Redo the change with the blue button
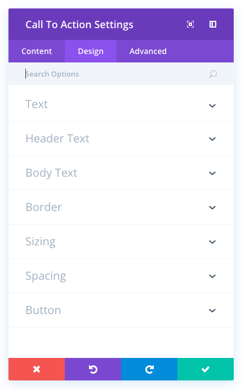The width and height of the screenshot is (245, 390). click(x=149, y=369)
